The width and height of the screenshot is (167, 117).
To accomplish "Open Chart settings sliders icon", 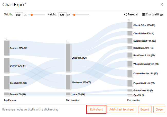I will 144,14.
